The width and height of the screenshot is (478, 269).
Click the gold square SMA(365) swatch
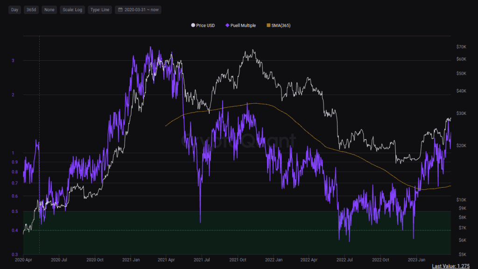pos(268,25)
